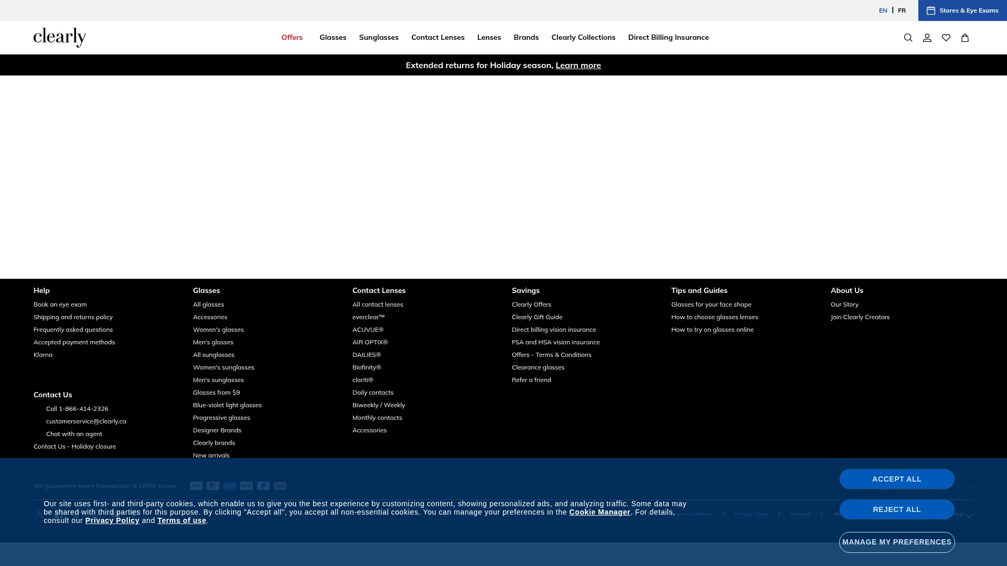Click Learn more in holiday banner
This screenshot has height=566, width=1007.
tap(579, 66)
